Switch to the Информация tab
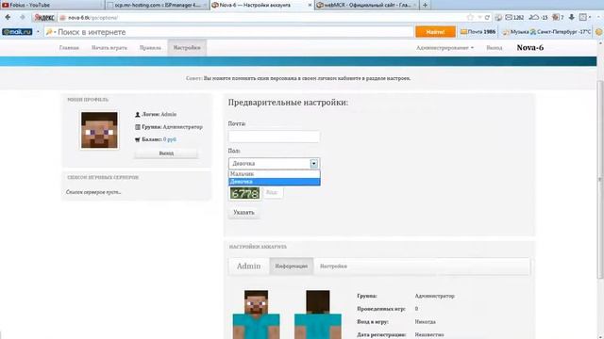The image size is (604, 339). [292, 266]
